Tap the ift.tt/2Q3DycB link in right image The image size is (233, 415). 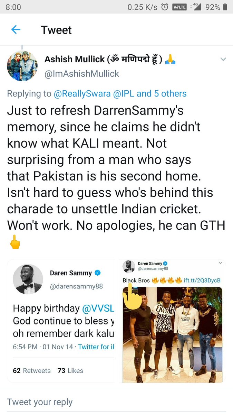(x=202, y=280)
